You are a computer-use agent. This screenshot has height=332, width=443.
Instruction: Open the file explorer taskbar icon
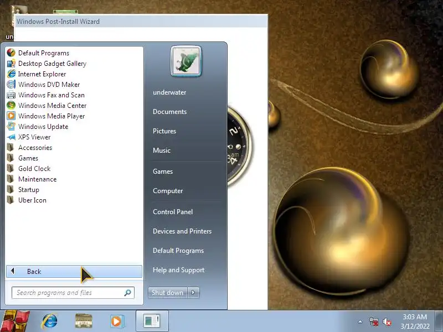point(84,321)
